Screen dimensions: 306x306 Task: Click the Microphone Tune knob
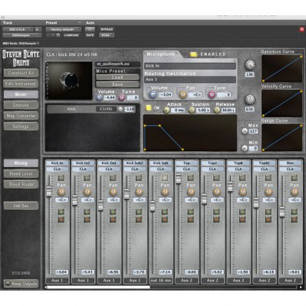point(212,95)
